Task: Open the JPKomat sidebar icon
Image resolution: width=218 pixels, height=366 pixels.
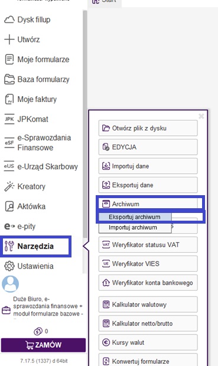Action: [x=9, y=119]
